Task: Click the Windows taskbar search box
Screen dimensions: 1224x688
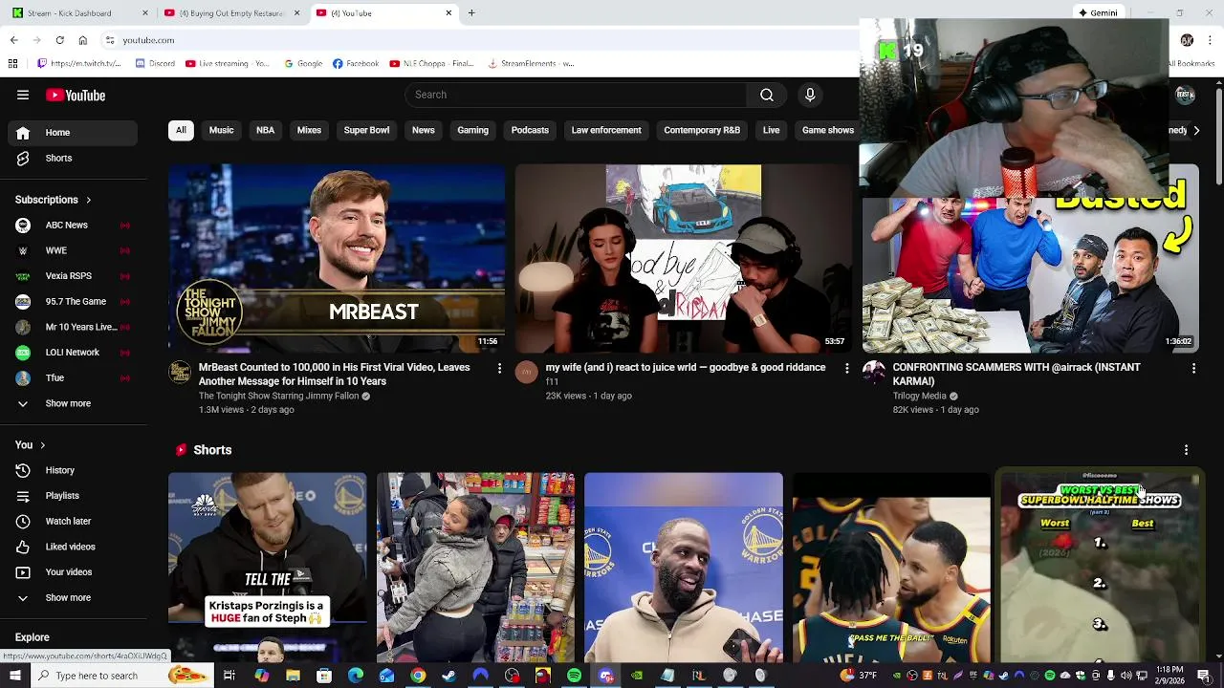Action: click(121, 676)
